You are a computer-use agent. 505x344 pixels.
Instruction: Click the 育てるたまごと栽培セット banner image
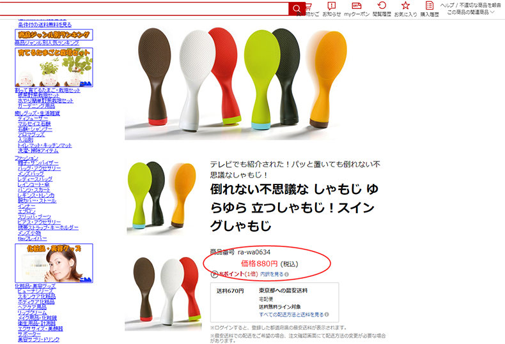tap(54, 67)
